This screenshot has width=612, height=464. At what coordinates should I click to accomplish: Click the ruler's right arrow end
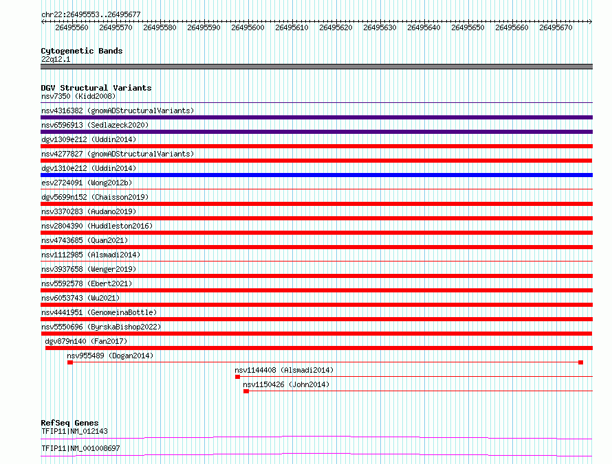(591, 22)
